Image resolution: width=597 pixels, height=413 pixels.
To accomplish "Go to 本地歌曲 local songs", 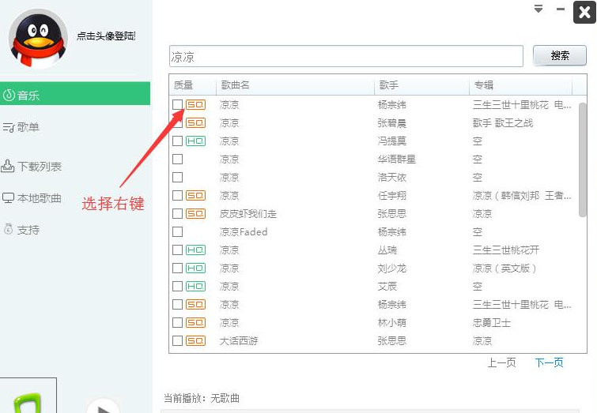I will (32, 198).
